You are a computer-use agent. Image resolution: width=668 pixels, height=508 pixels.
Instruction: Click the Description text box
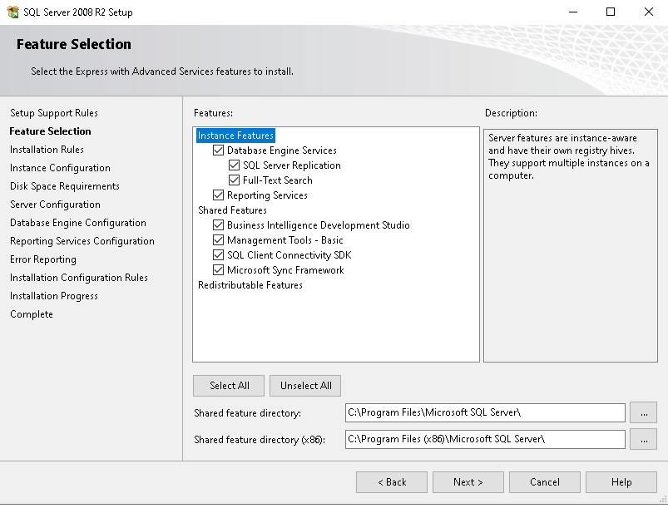point(571,246)
